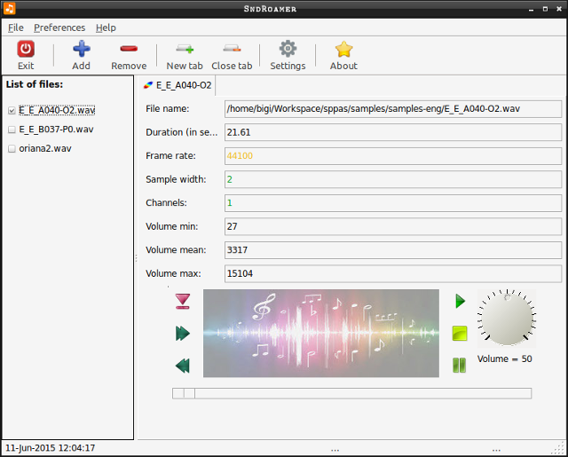Viewport: 568px width, 457px height.
Task: Click the Volume min field showing 27
Action: point(393,226)
